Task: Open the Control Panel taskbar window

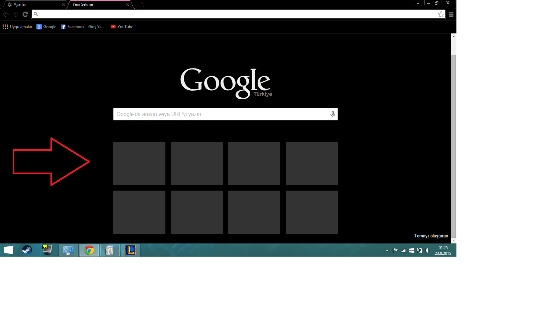Action: click(x=68, y=250)
